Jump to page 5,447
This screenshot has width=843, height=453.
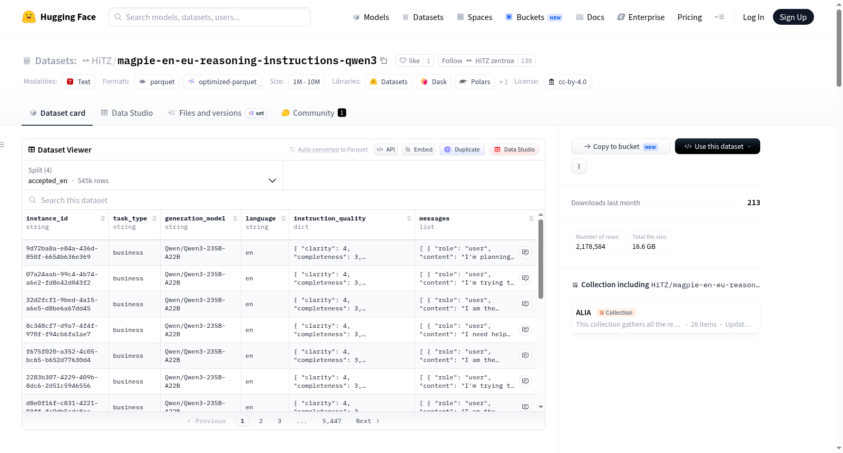[x=332, y=421]
